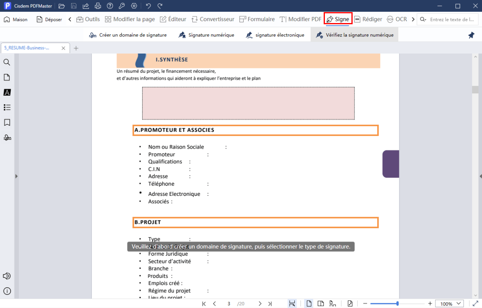Click the license key icon
Viewport: 482px width, 308px height.
[x=122, y=6]
